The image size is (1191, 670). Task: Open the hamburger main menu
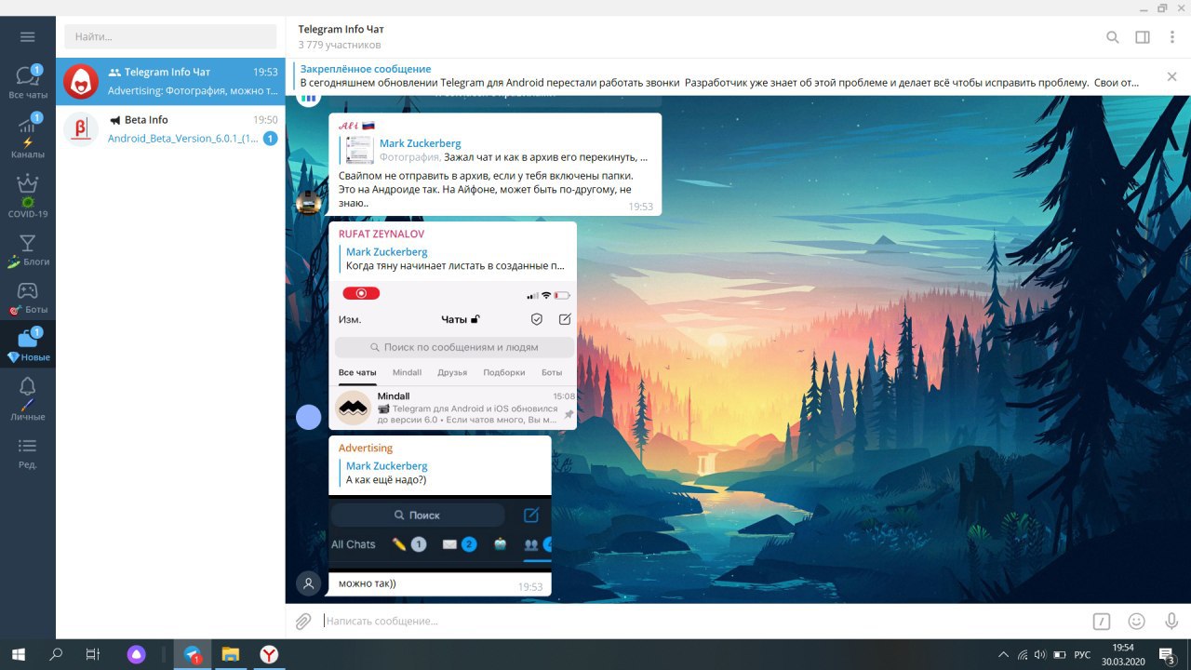27,37
